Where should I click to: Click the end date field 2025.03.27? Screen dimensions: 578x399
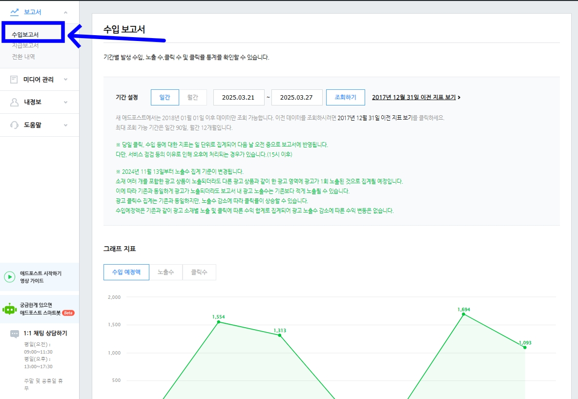tap(297, 97)
